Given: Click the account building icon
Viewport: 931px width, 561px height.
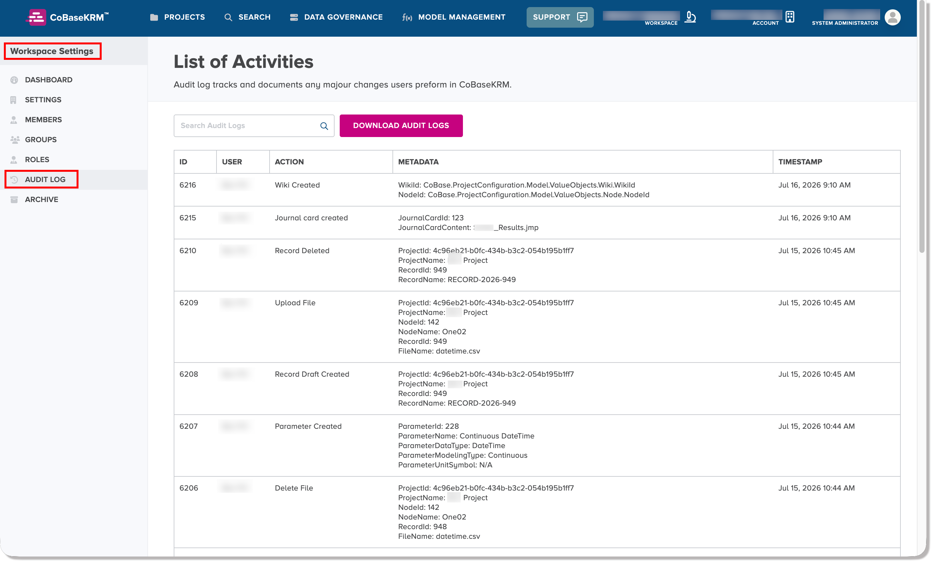Looking at the screenshot, I should coord(790,17).
